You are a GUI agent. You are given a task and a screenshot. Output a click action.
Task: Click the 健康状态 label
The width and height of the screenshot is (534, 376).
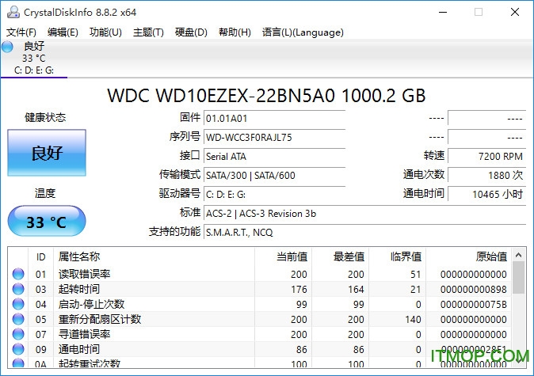(x=45, y=117)
